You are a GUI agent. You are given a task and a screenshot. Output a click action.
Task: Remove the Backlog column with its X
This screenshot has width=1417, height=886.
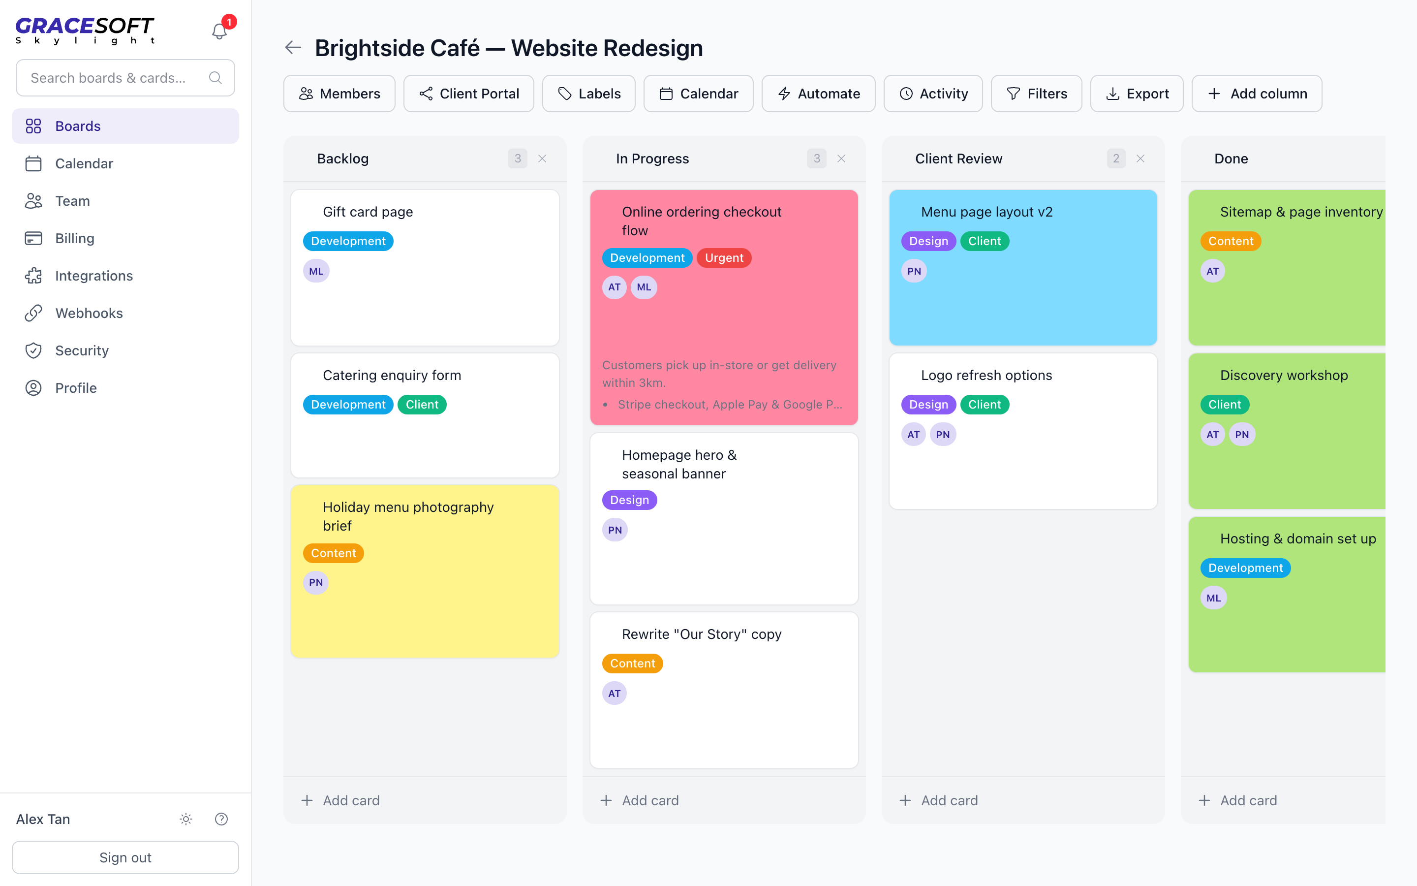(x=542, y=158)
